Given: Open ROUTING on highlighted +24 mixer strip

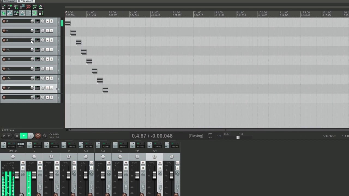Looking at the screenshot, I should click(x=158, y=145).
